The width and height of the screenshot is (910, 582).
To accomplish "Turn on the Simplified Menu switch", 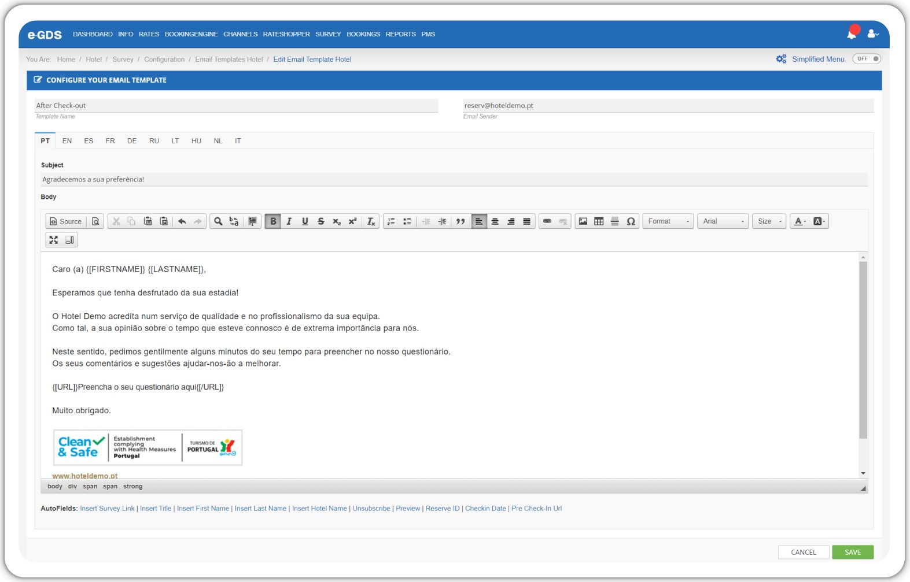I will (866, 59).
